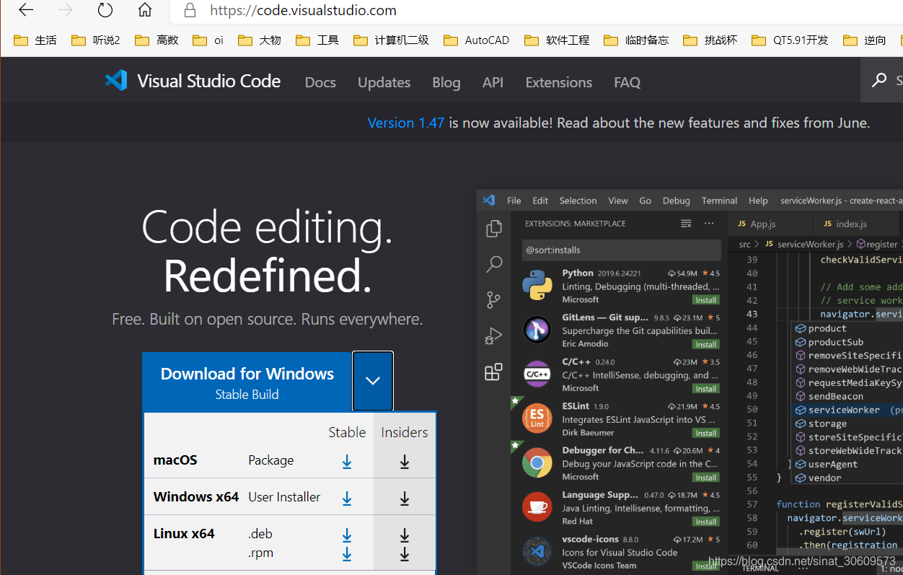Click Install button for ESLint extension

click(705, 433)
